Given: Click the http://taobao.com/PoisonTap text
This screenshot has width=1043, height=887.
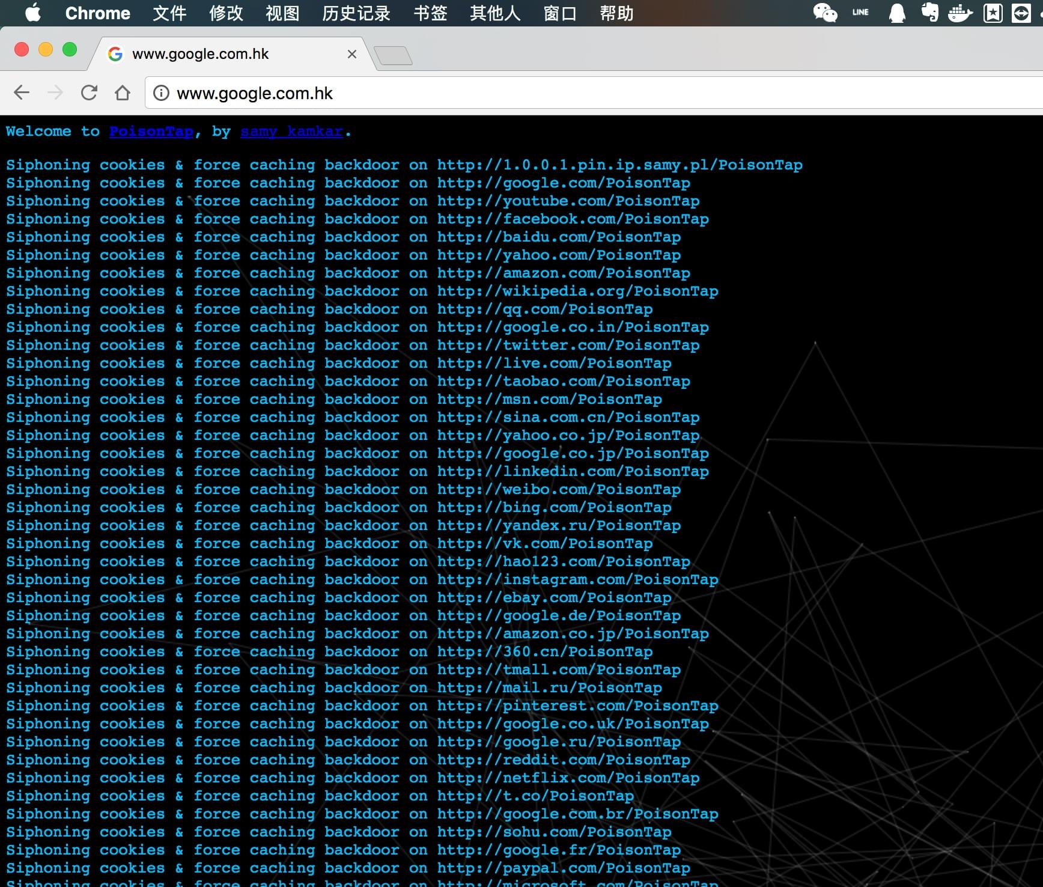Looking at the screenshot, I should click(564, 381).
